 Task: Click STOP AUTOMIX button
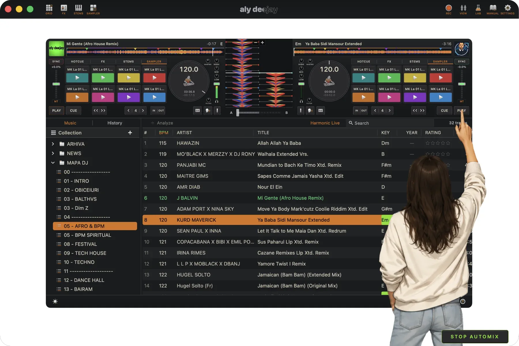pyautogui.click(x=475, y=336)
